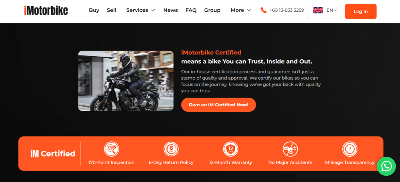This screenshot has width=400, height=182.
Task: Click the 170-Point Inspection badge icon
Action: click(111, 149)
